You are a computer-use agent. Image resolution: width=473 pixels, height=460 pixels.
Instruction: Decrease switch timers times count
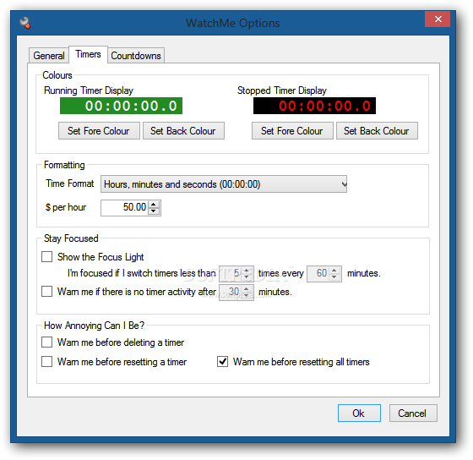[247, 277]
